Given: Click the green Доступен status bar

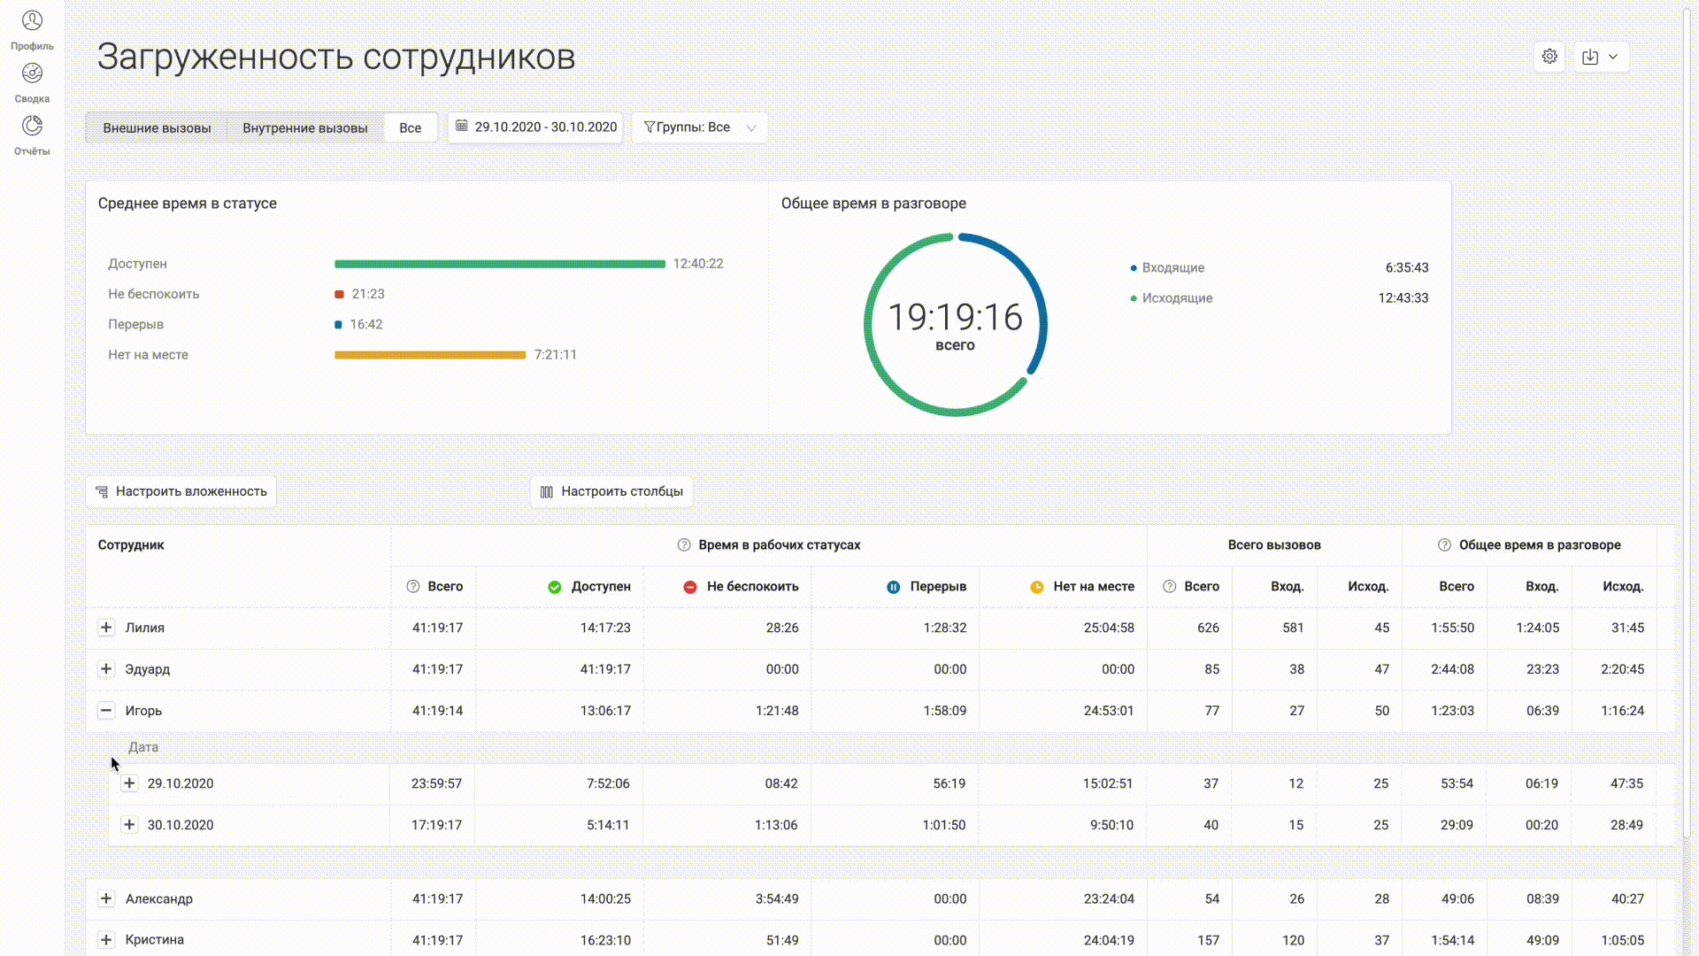Looking at the screenshot, I should 499,264.
